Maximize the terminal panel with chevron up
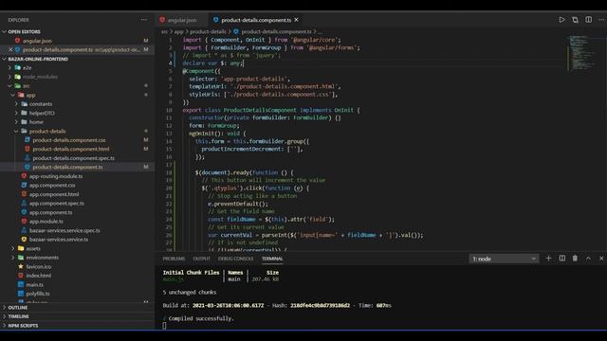607x341 pixels. pos(588,259)
